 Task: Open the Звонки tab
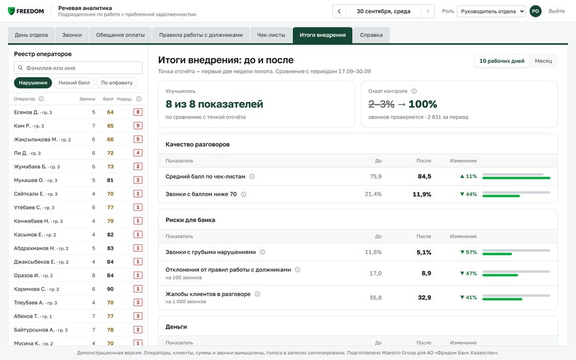point(72,35)
